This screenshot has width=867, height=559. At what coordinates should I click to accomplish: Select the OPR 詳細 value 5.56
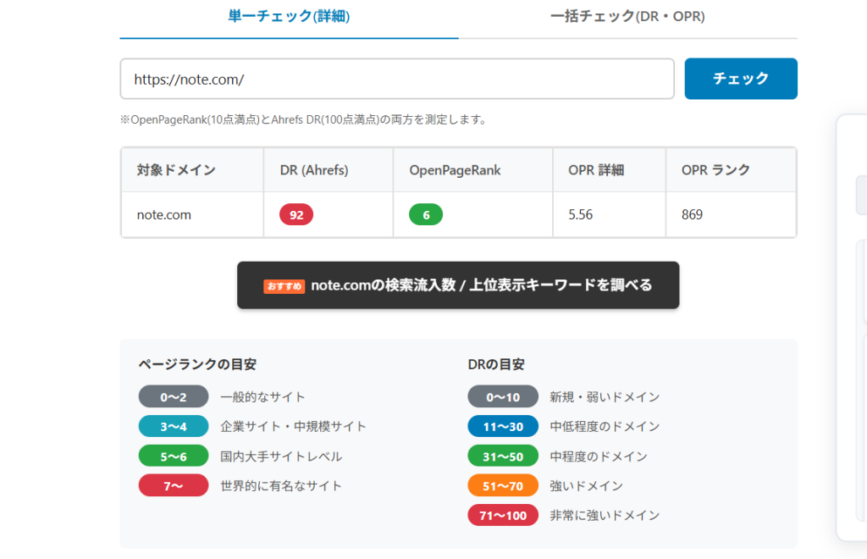click(x=581, y=214)
